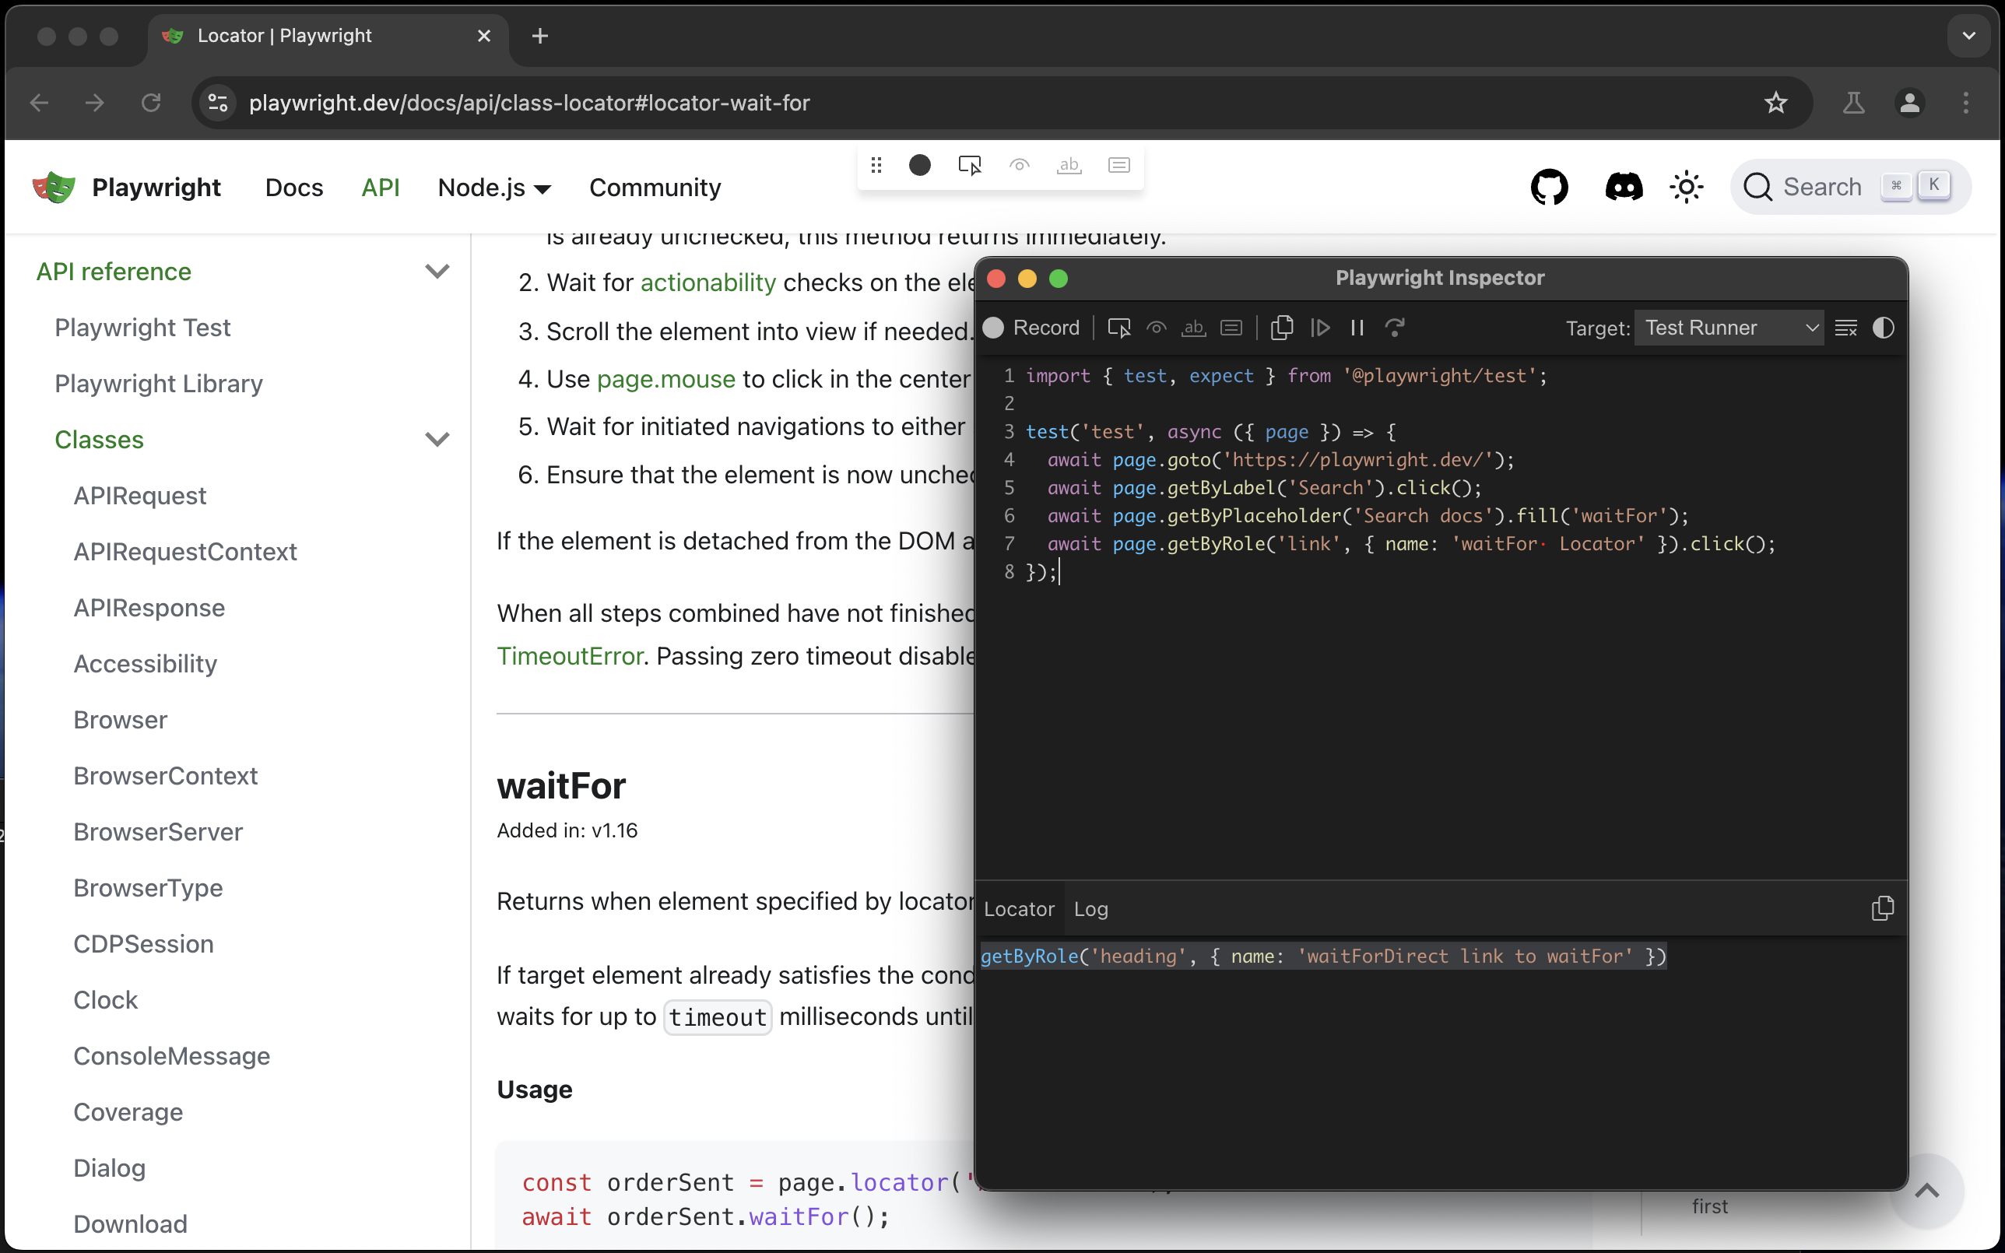Click Assert value icon in Inspector toolbar

click(1231, 328)
